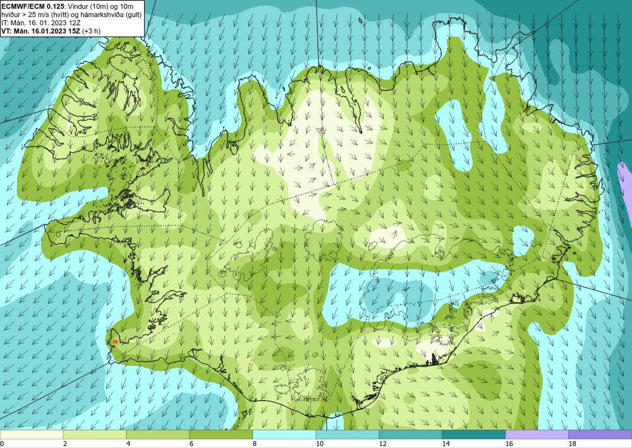632x448 pixels.
Task: Click the 14-16 m/s dark teal swatch
Action: pos(473,435)
